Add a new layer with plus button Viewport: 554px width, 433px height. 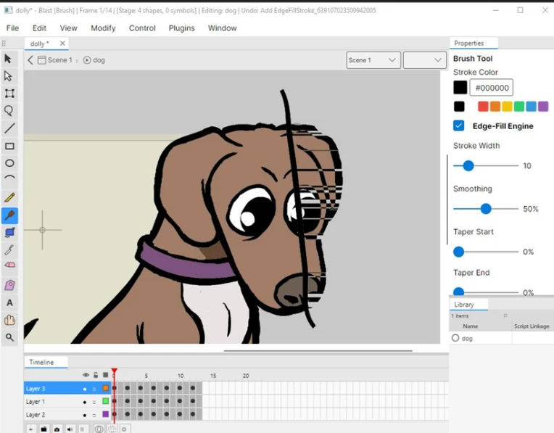click(31, 429)
